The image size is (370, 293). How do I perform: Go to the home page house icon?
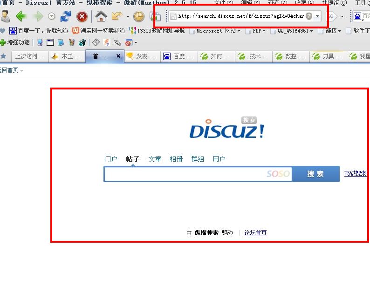coord(101,16)
